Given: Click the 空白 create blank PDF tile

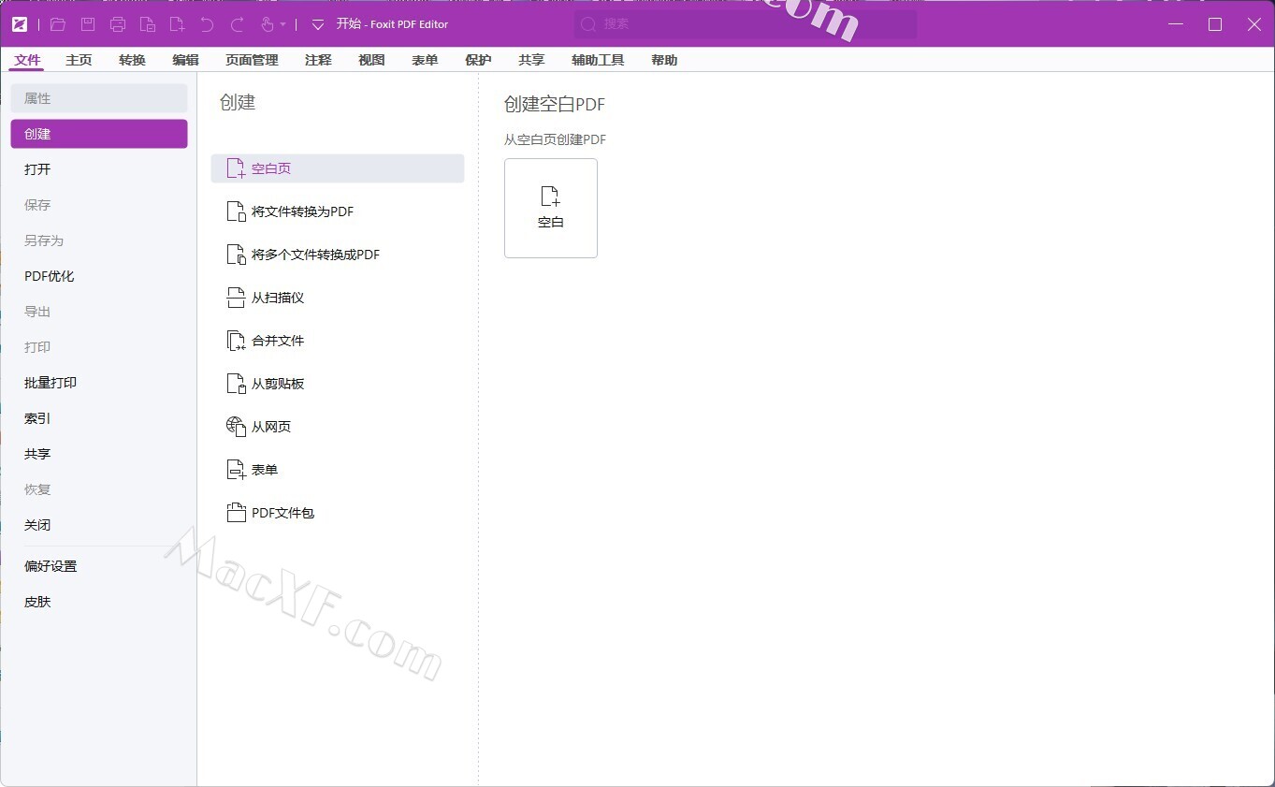Looking at the screenshot, I should pyautogui.click(x=551, y=208).
